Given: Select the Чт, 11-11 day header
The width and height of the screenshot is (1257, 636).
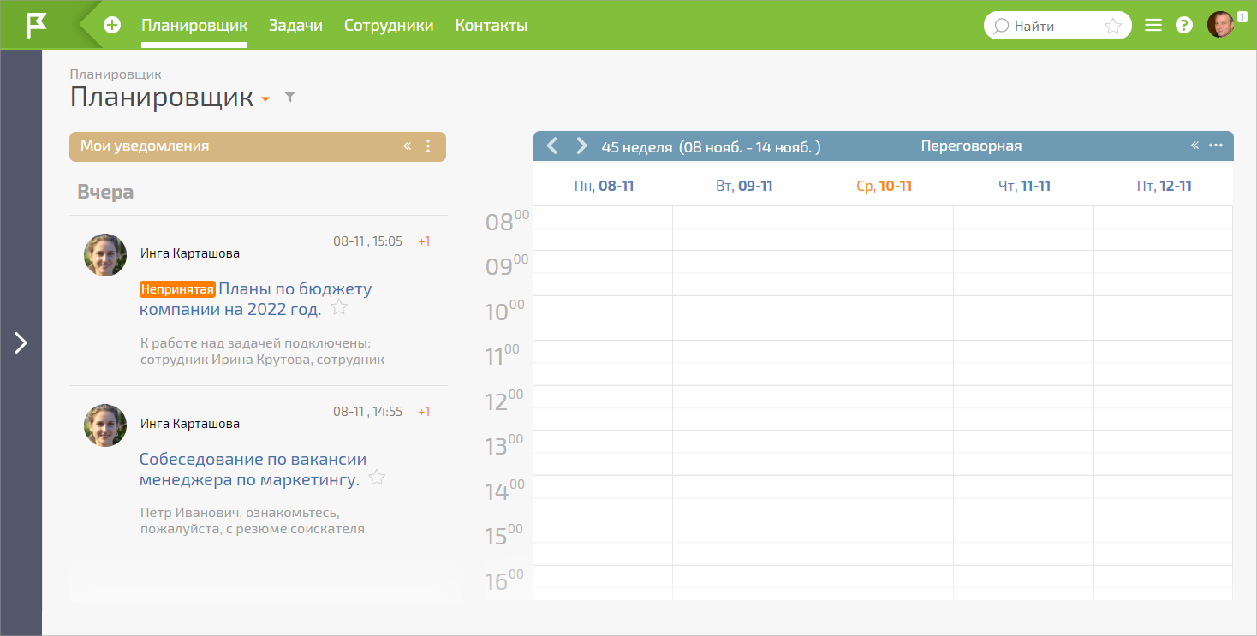Looking at the screenshot, I should point(1024,186).
